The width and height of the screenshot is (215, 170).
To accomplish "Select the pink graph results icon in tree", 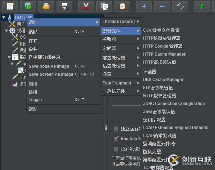I will [x=15, y=83].
